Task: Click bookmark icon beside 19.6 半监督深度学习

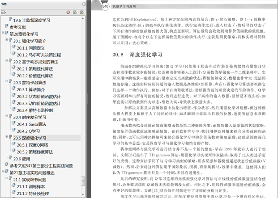Action: pos(10,19)
